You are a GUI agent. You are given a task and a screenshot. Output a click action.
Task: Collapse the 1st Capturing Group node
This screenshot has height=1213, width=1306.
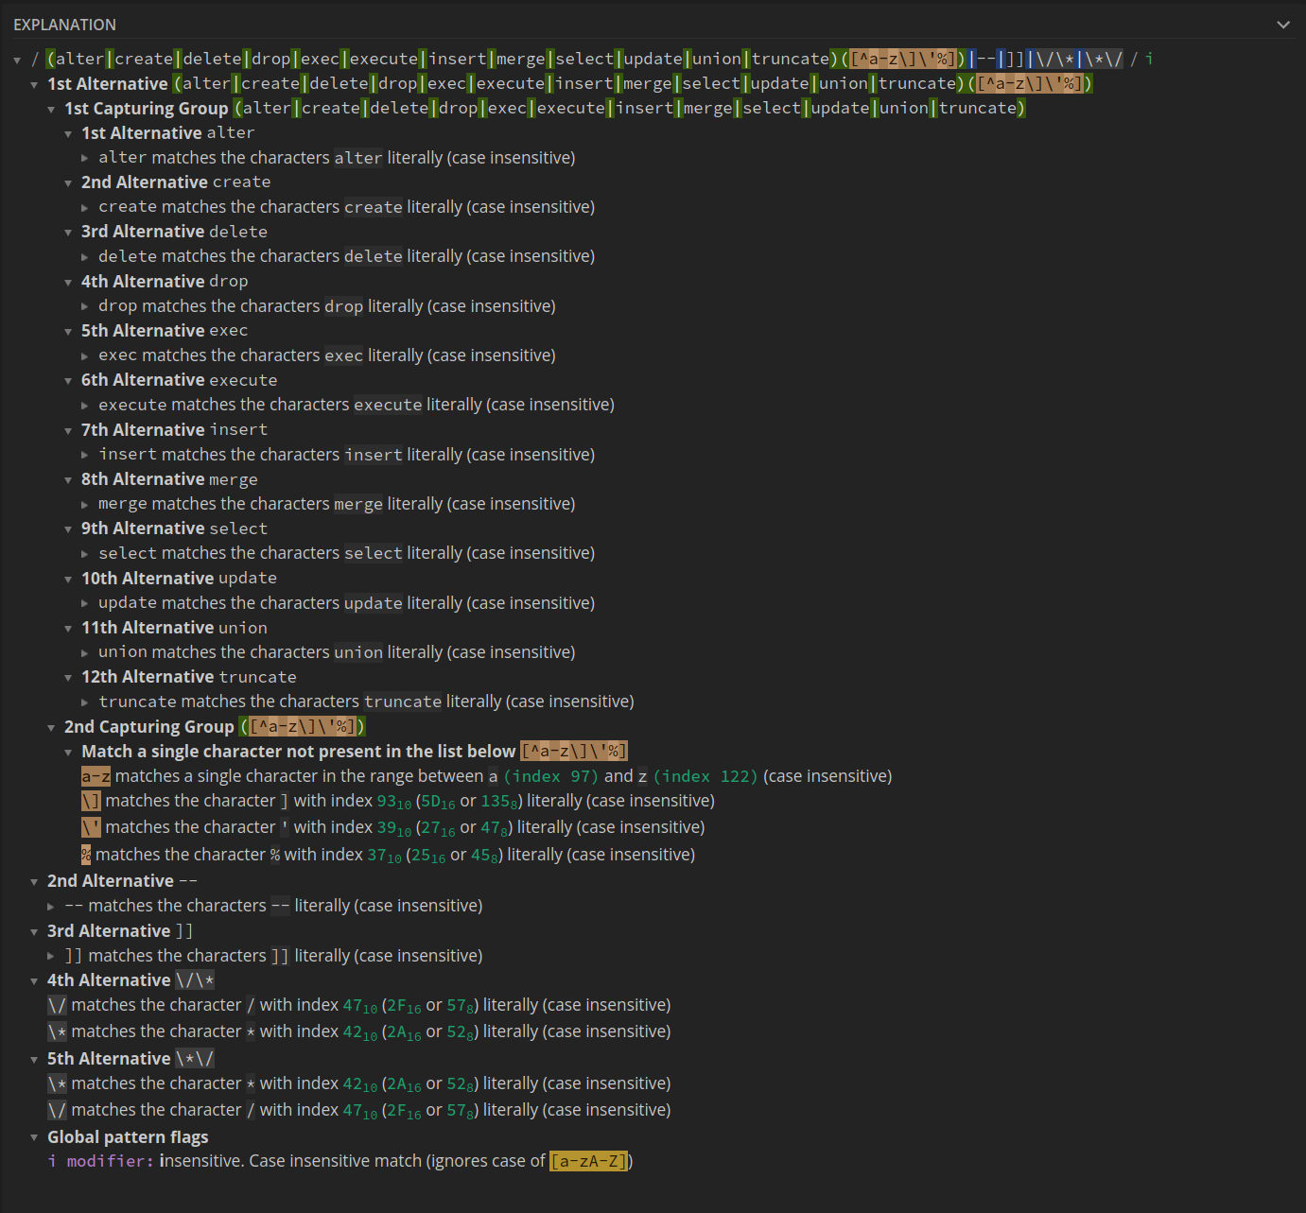click(x=51, y=109)
